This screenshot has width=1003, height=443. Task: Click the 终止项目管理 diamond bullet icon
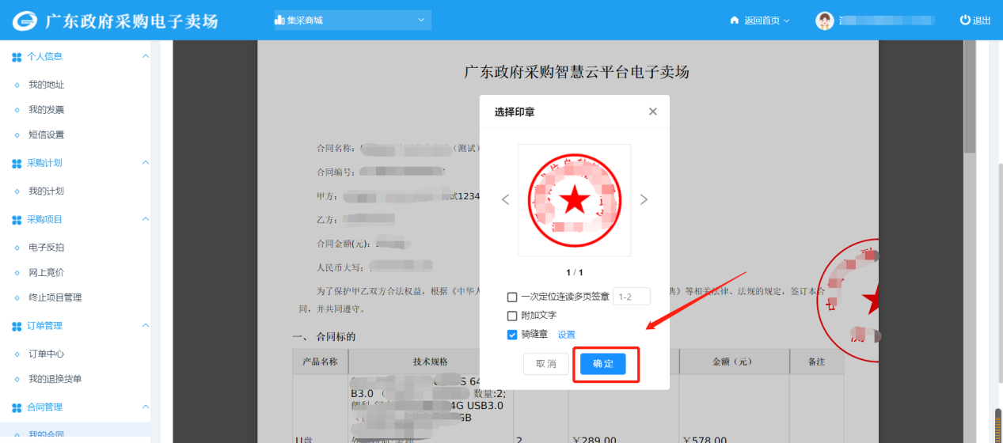click(x=17, y=297)
